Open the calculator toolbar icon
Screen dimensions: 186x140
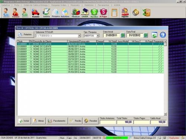tap(114, 13)
